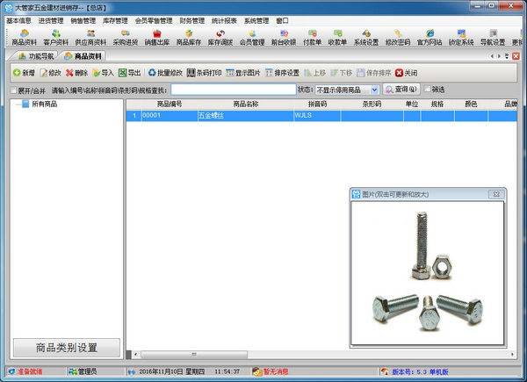This screenshot has width=527, height=382.
Task: Open 客户资料 customer data icon
Action: click(x=56, y=37)
